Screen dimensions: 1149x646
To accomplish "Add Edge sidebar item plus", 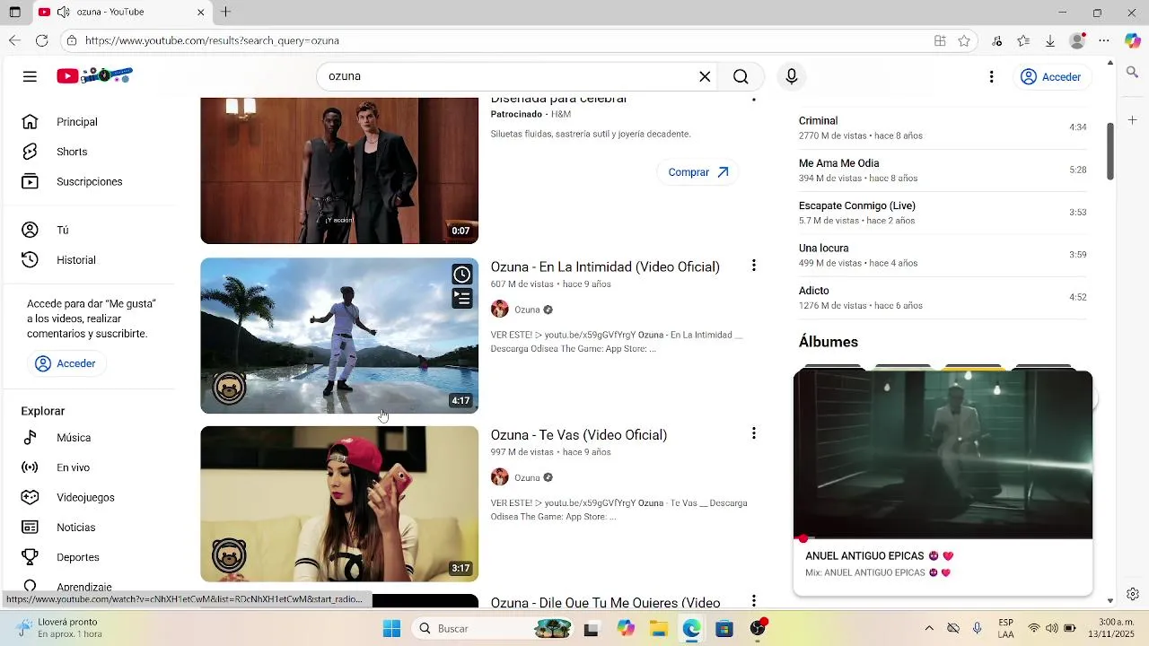I will tap(1132, 119).
